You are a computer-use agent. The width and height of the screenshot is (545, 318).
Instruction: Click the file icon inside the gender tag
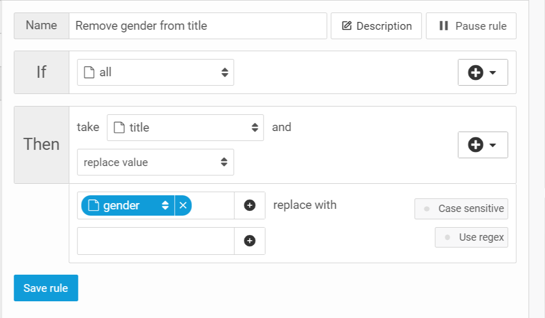94,206
